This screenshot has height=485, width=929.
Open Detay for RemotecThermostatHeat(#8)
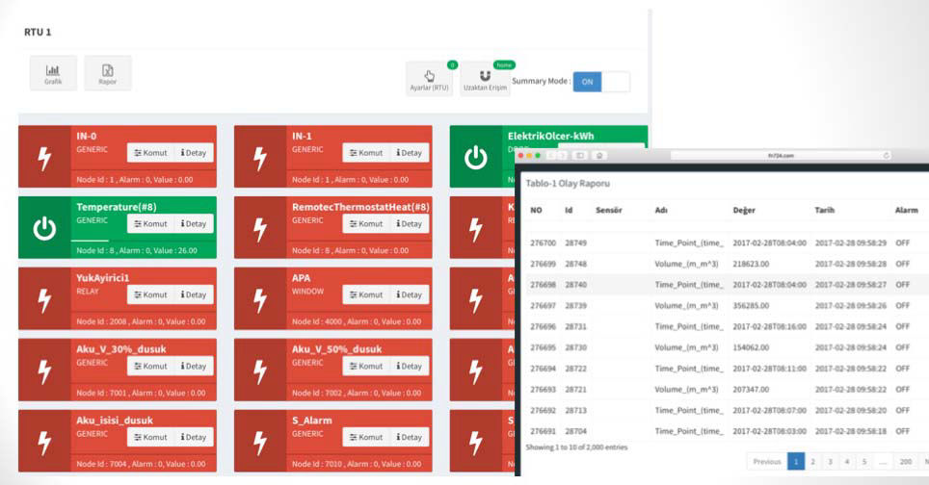point(410,223)
